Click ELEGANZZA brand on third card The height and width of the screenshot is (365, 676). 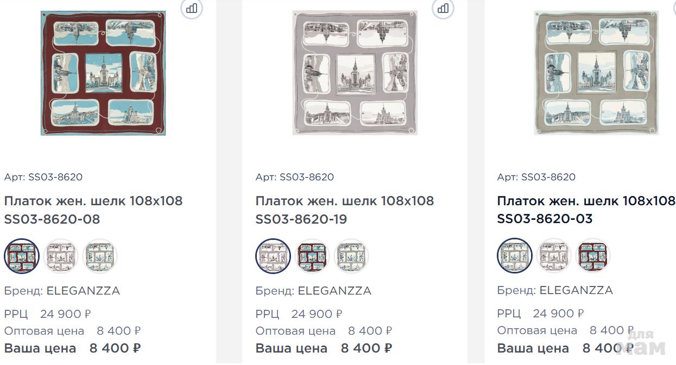click(x=576, y=290)
